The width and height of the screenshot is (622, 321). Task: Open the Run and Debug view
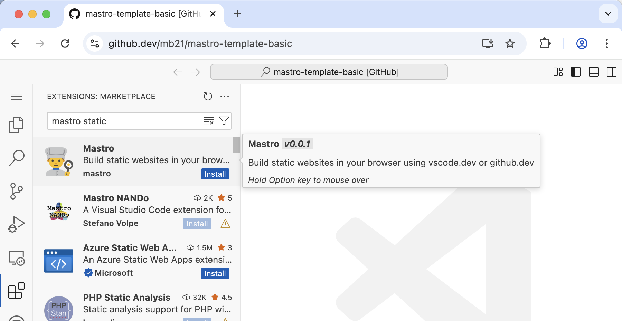(16, 224)
